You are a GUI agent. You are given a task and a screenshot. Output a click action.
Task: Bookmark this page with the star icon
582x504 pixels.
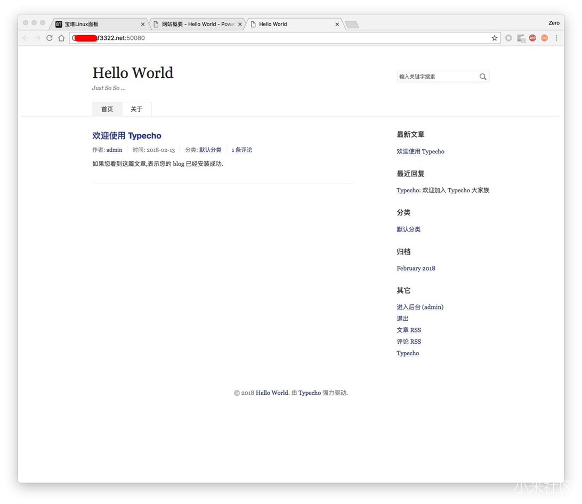click(494, 38)
